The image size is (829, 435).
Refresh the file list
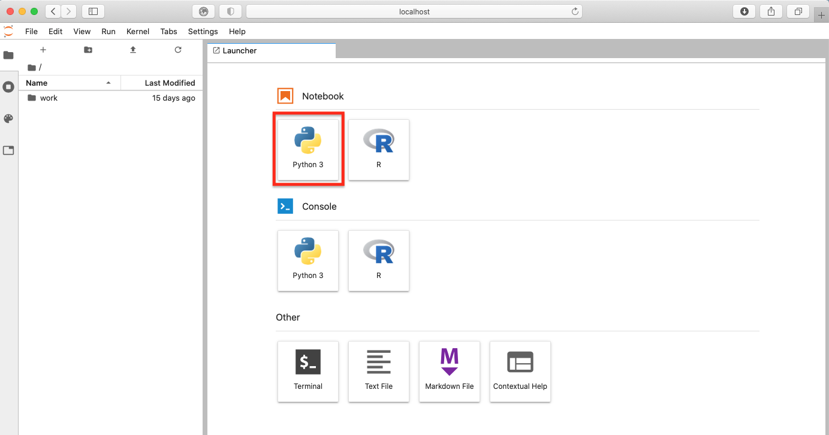[178, 50]
